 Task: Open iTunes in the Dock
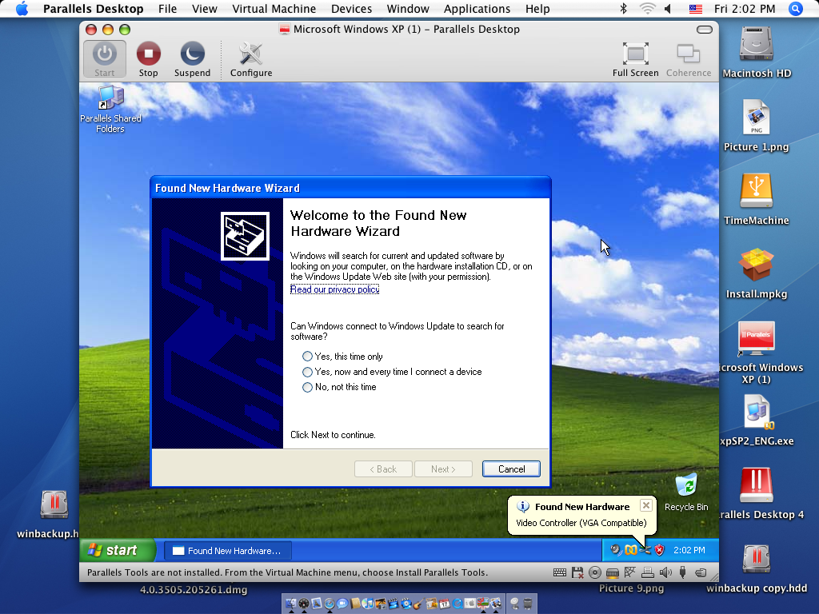point(368,604)
